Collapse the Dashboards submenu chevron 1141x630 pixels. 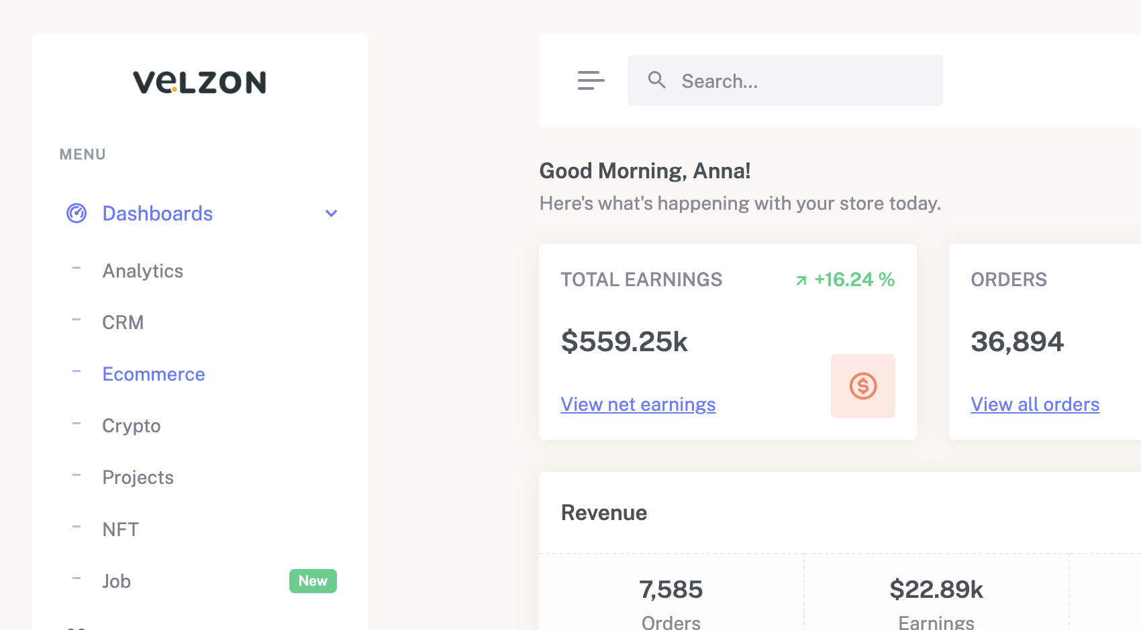331,213
